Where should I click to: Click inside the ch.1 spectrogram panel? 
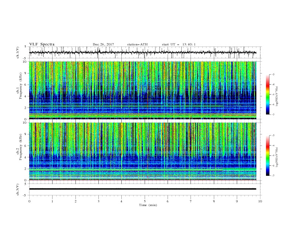[x=142, y=90]
